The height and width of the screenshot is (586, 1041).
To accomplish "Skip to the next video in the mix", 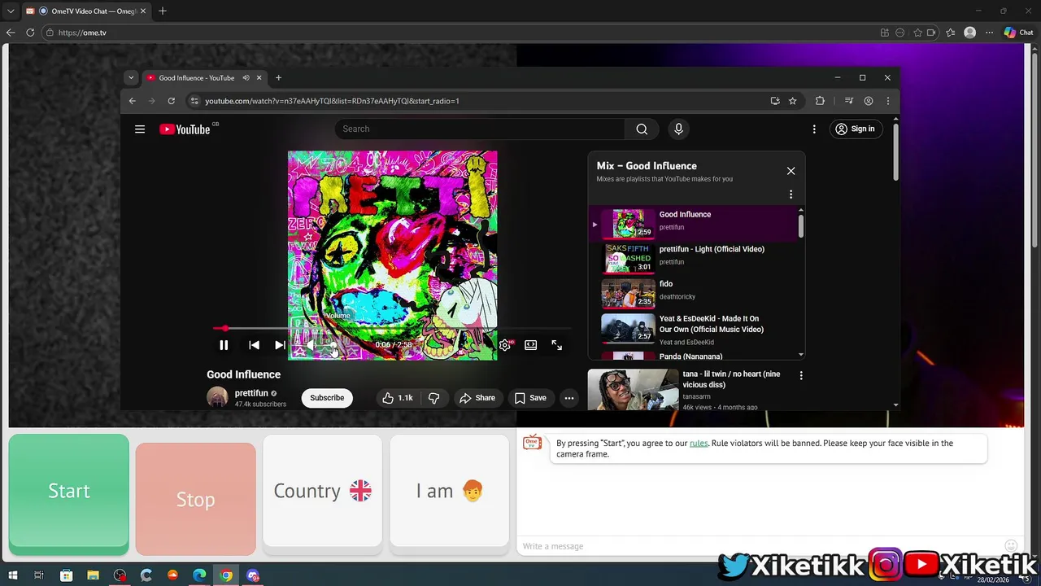I will tap(280, 345).
